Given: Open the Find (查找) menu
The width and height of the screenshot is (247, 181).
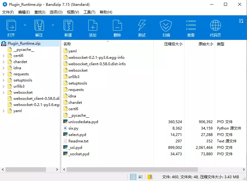Looking at the screenshot, I should coord(40,12).
